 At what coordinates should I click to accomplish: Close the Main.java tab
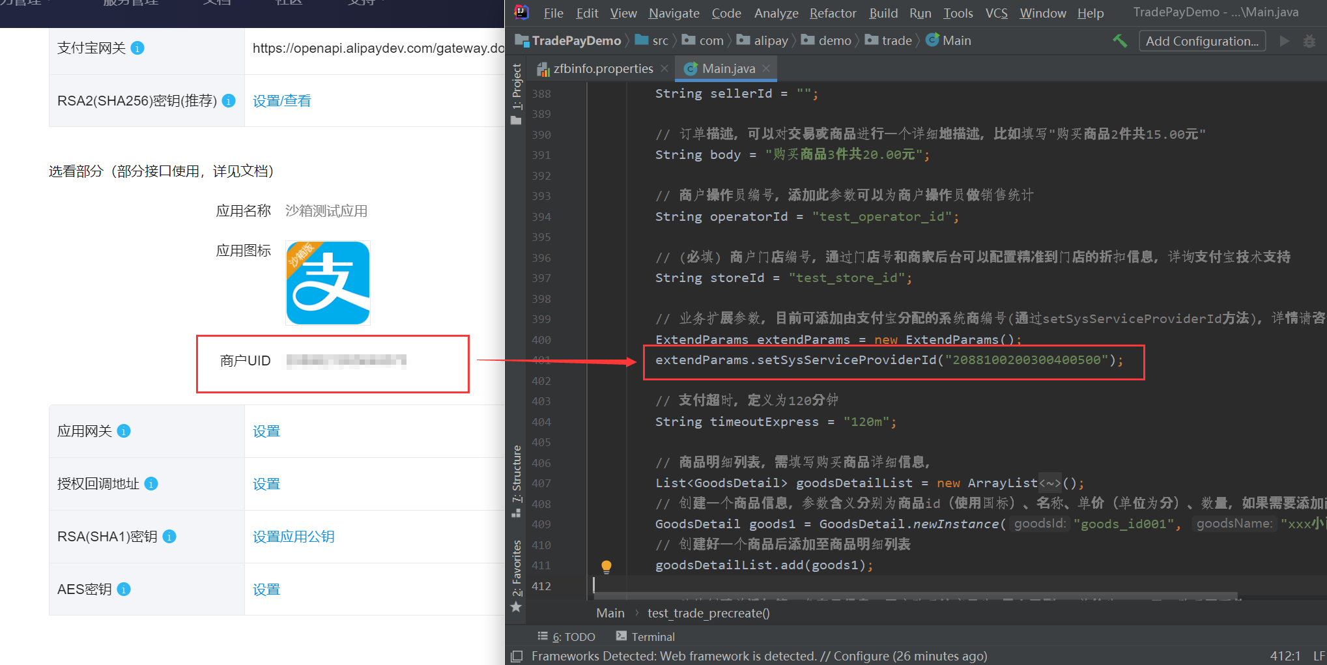point(766,68)
